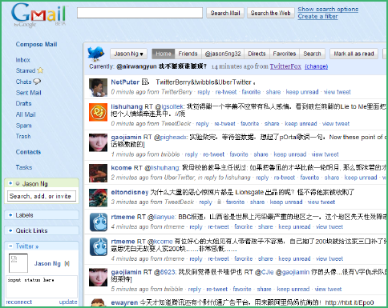
Task: Click Create a filter link
Action: (x=317, y=16)
